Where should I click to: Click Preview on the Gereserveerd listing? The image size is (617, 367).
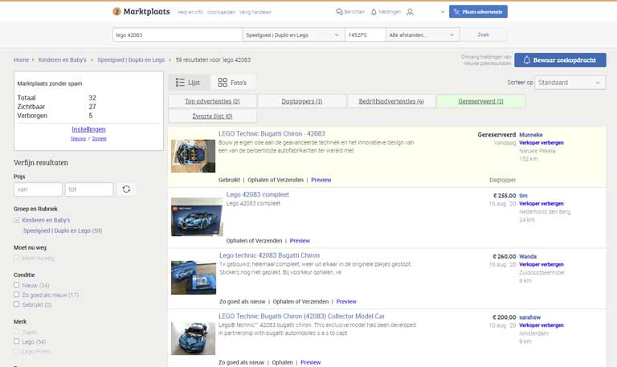(x=321, y=180)
